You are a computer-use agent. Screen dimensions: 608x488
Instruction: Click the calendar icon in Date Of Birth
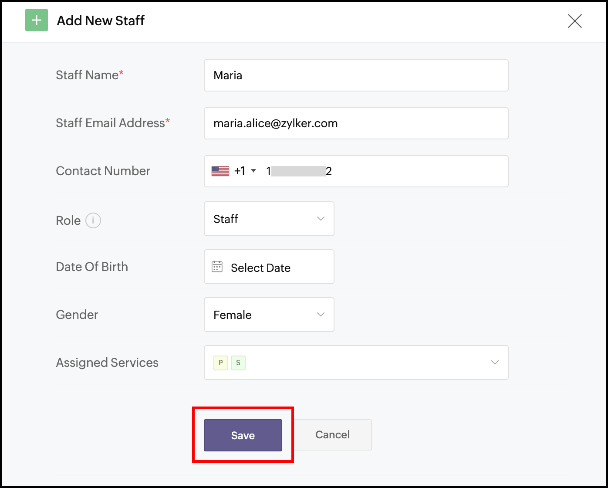(217, 267)
